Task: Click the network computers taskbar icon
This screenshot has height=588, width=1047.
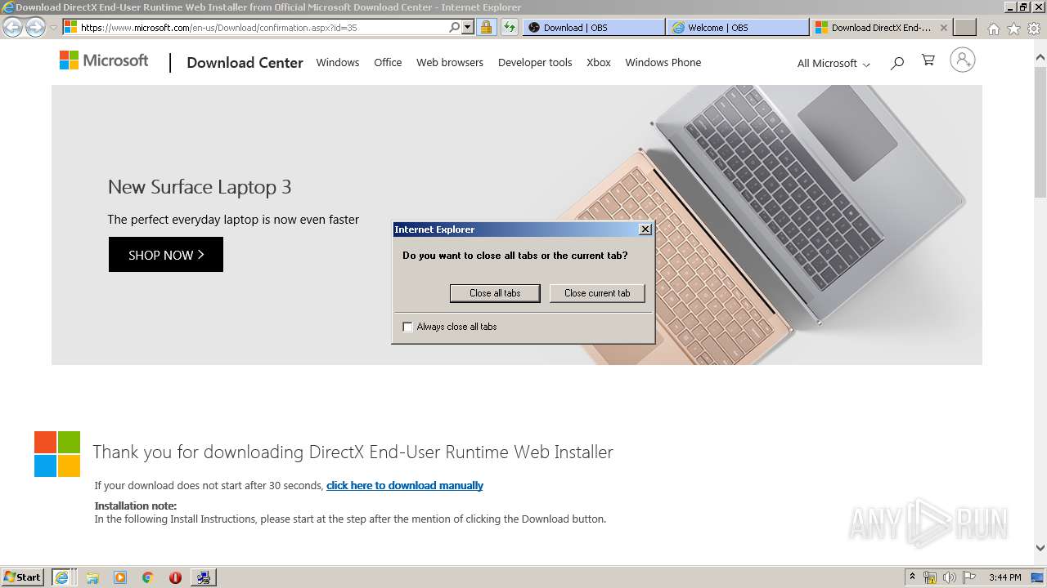Action: tap(203, 577)
